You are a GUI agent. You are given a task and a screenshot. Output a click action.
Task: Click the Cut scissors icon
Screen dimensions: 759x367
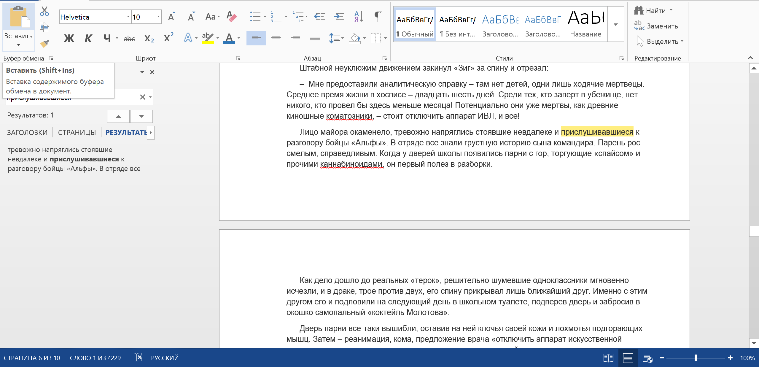pyautogui.click(x=44, y=11)
